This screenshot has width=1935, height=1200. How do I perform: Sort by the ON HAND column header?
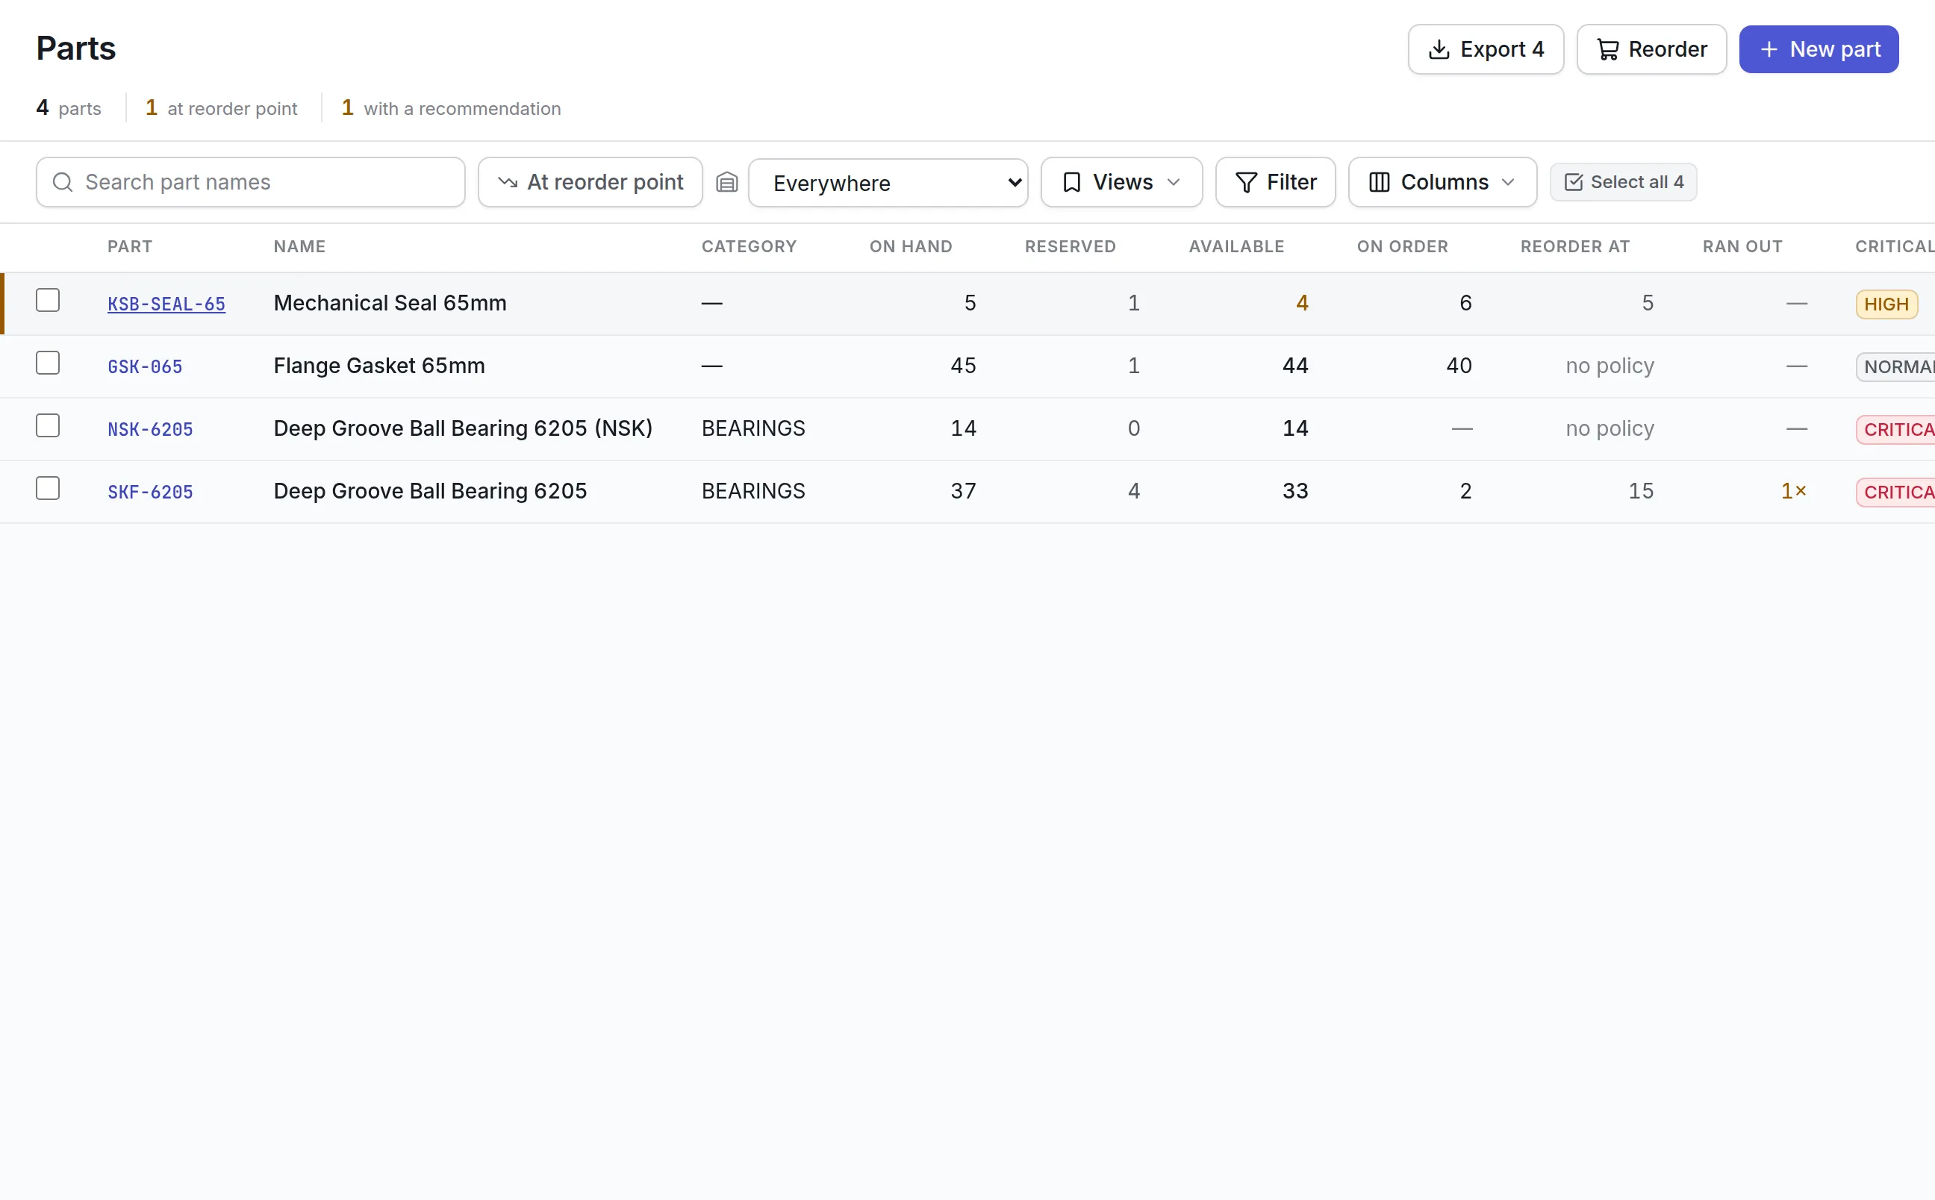(910, 247)
